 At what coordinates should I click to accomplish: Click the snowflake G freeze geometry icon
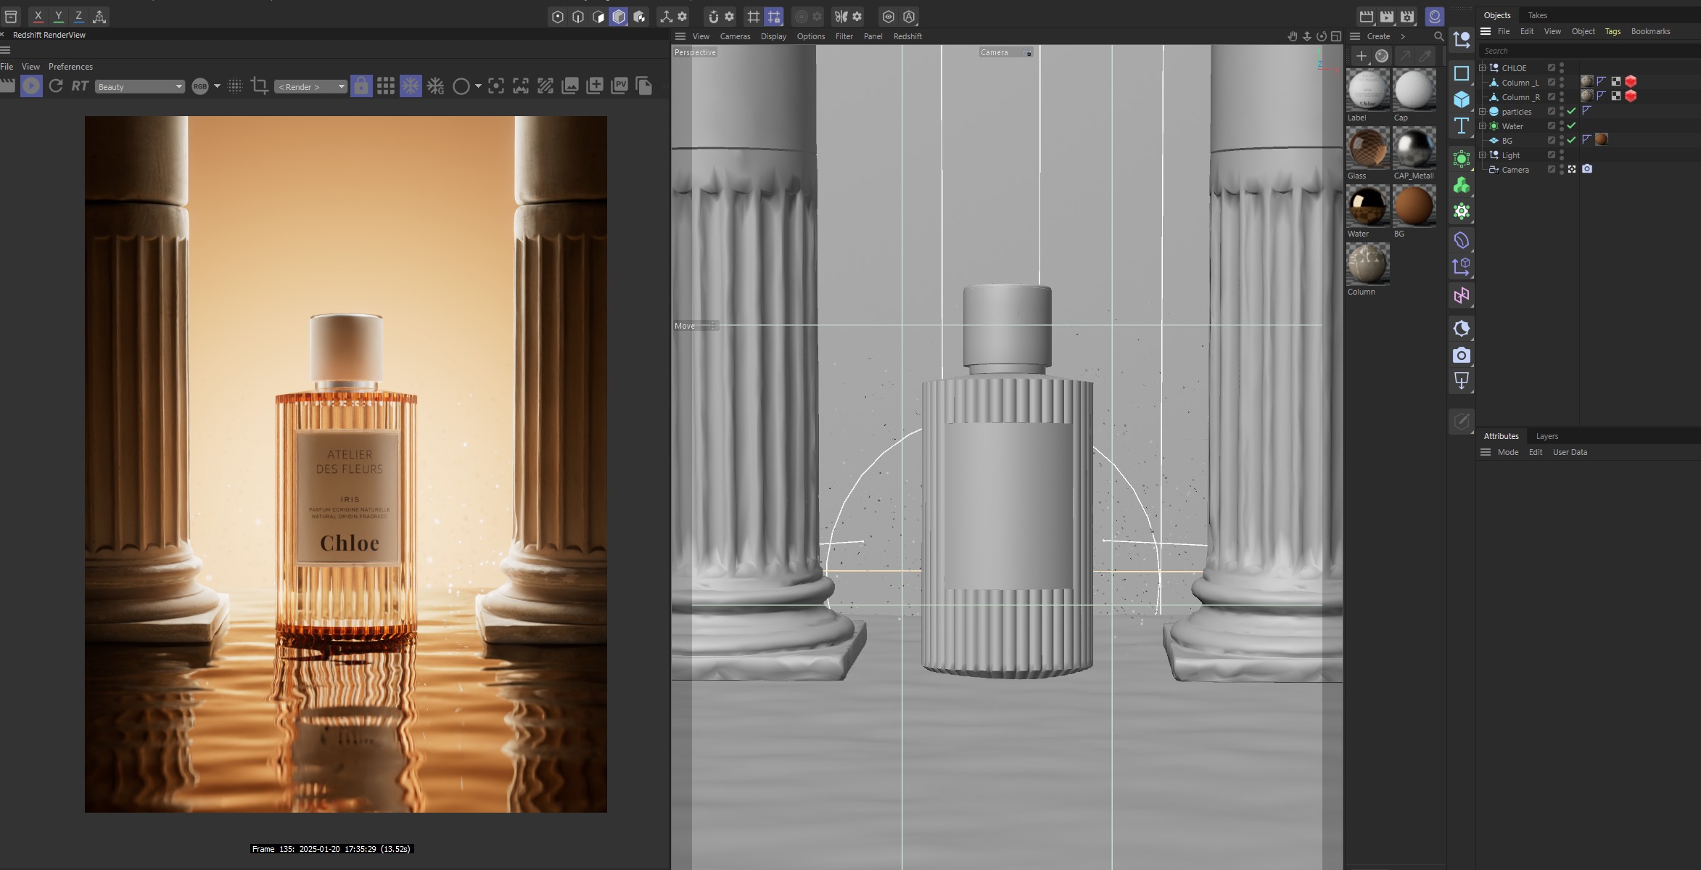tap(436, 86)
